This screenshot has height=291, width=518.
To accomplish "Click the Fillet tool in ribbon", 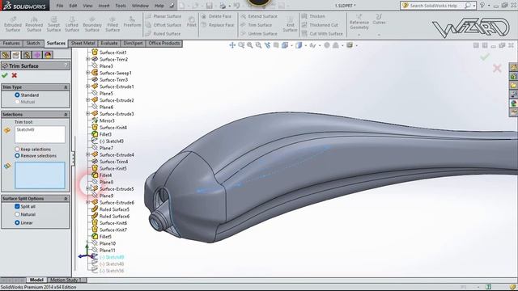I will 192,22.
